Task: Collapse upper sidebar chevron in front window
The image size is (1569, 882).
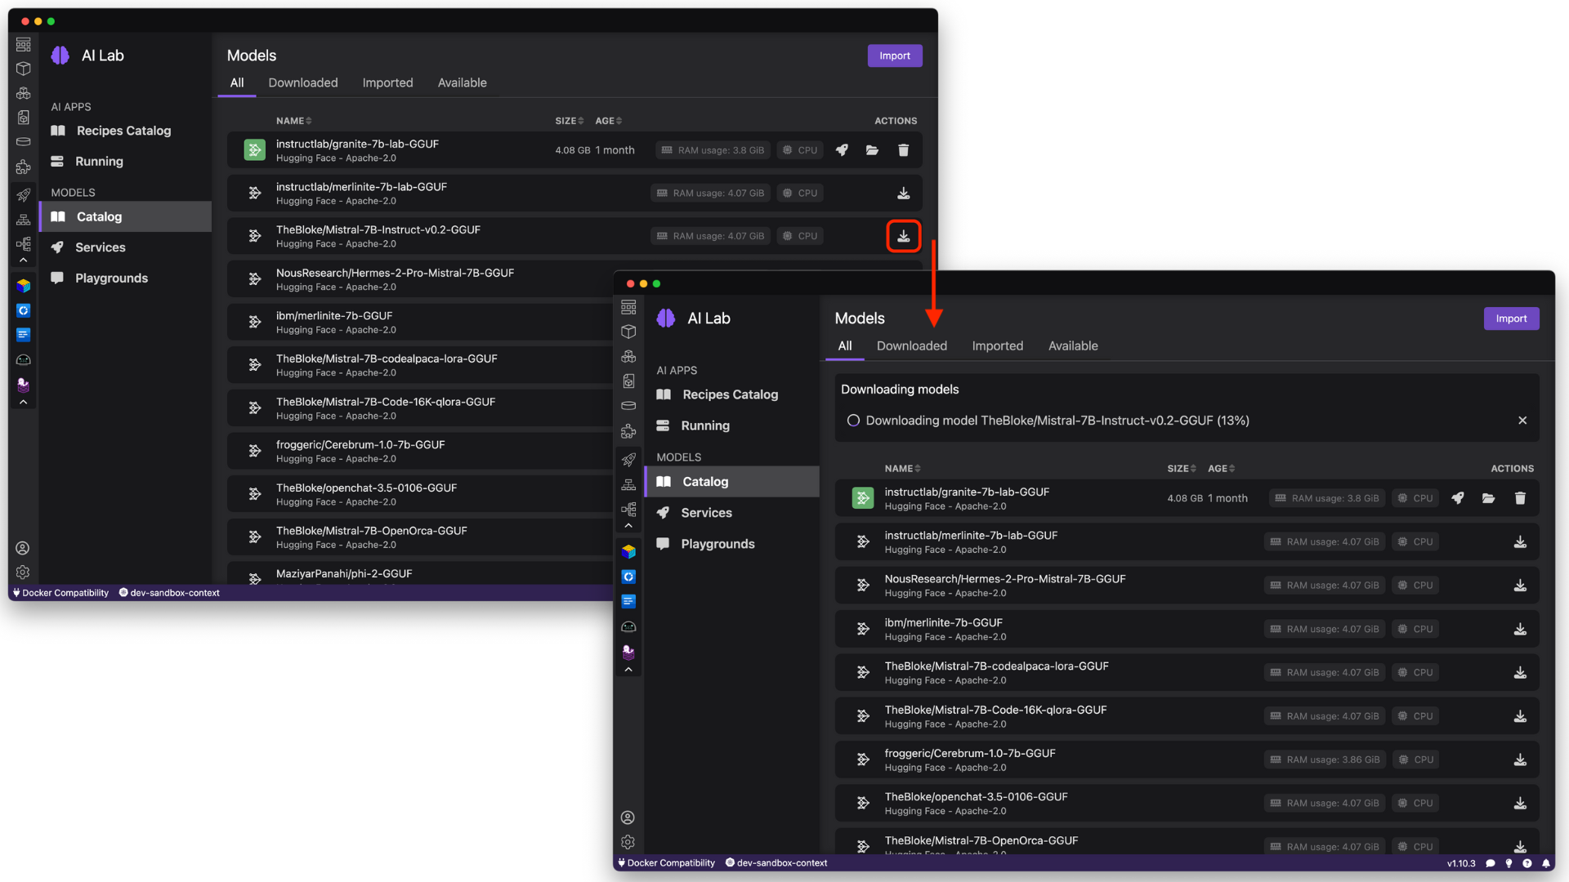Action: (x=628, y=526)
